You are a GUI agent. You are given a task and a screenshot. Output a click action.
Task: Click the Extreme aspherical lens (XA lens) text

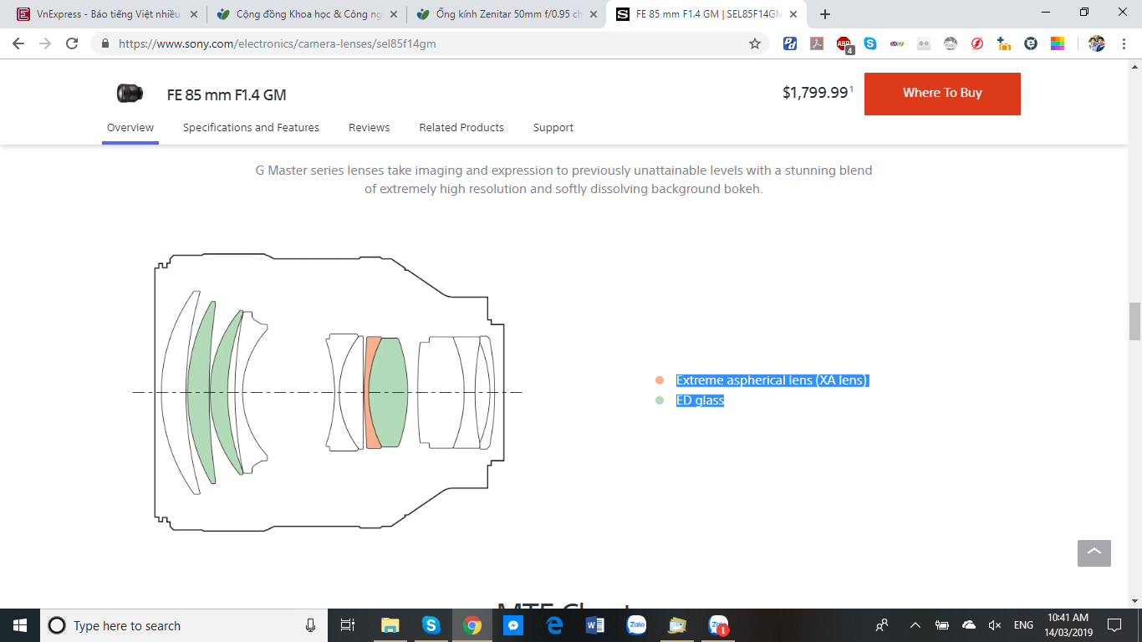click(x=772, y=380)
